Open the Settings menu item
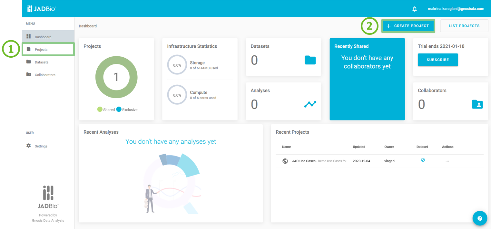This screenshot has height=229, width=491. pos(48,146)
